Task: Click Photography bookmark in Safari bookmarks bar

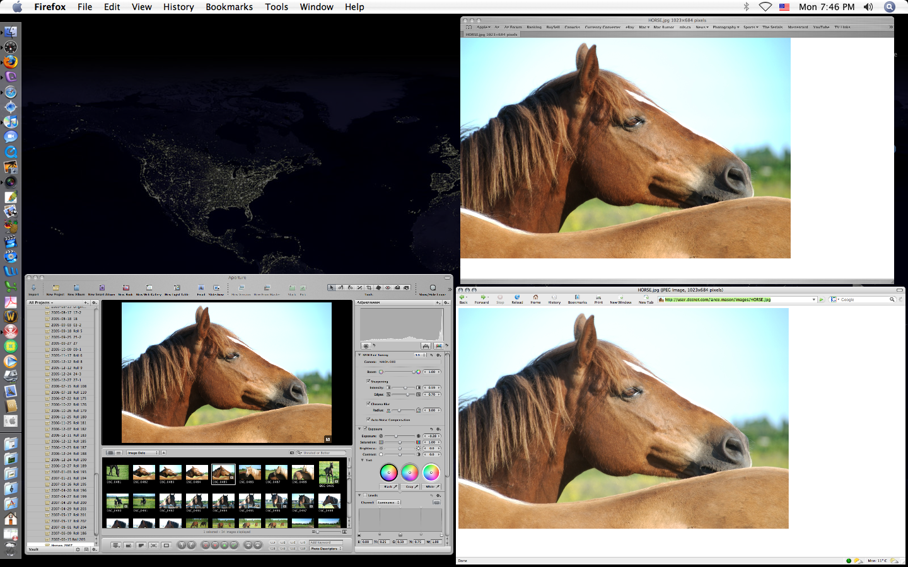Action: 725,27
